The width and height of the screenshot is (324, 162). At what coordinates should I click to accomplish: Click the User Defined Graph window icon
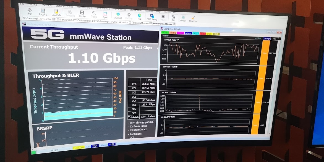point(162,28)
